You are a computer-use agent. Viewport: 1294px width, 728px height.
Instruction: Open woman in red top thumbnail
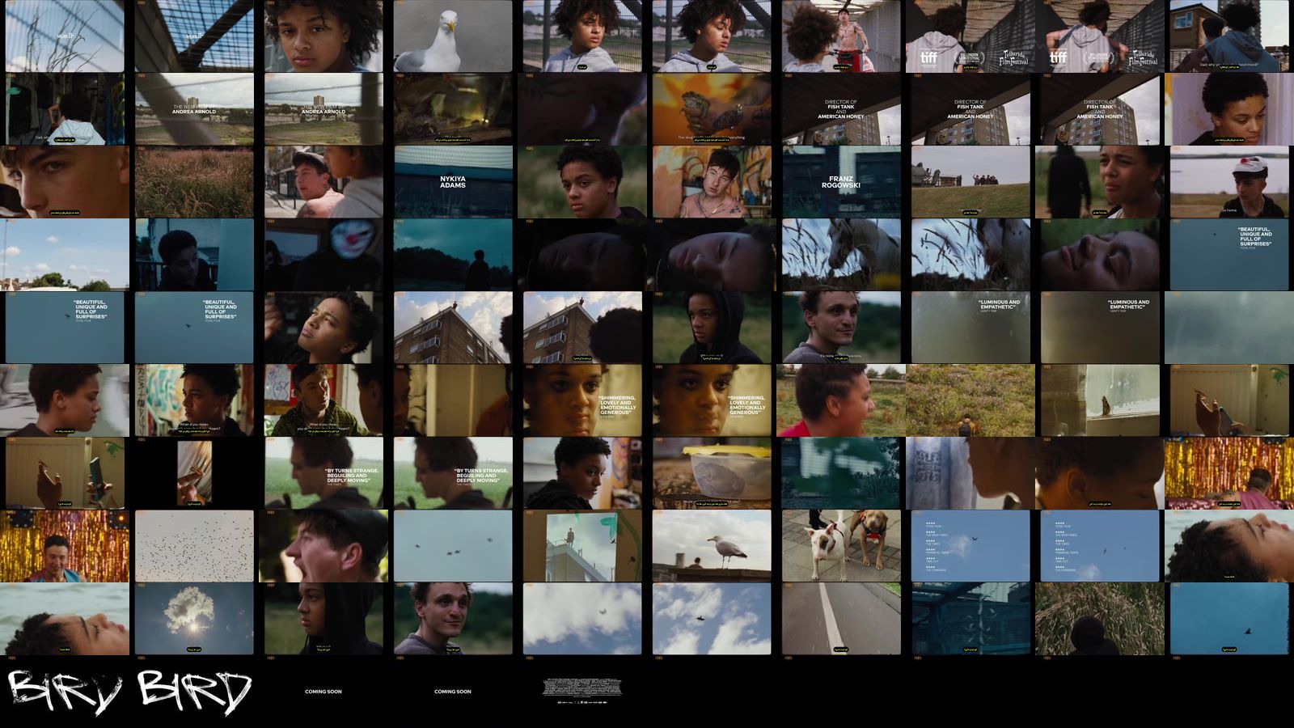click(841, 400)
